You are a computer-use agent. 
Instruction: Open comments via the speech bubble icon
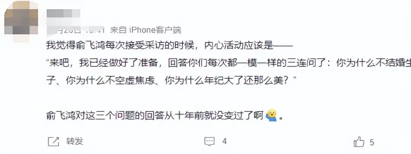click(x=209, y=142)
